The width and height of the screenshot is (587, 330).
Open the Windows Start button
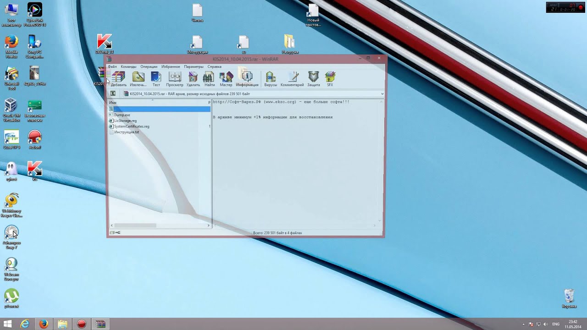8,324
